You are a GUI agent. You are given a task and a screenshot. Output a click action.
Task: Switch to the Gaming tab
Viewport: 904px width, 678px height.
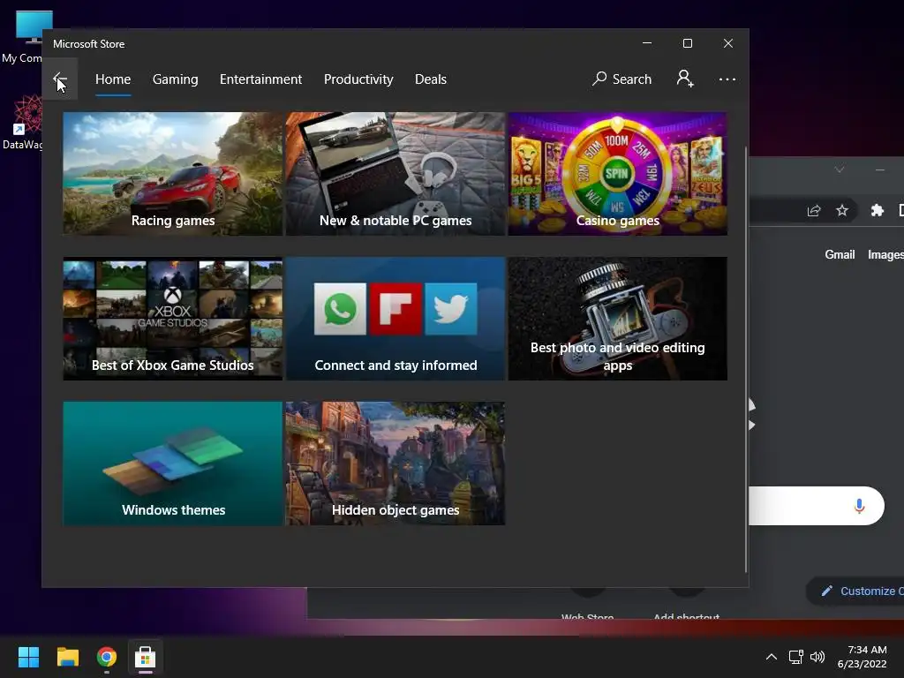pyautogui.click(x=176, y=79)
